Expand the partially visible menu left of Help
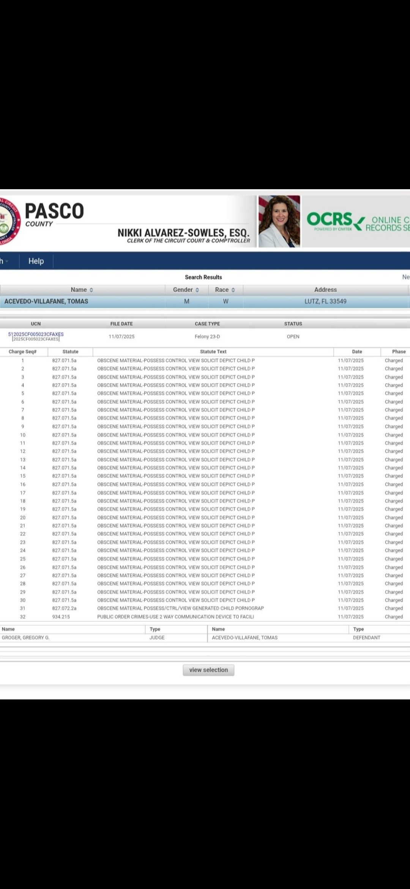The height and width of the screenshot is (889, 410). (x=5, y=261)
